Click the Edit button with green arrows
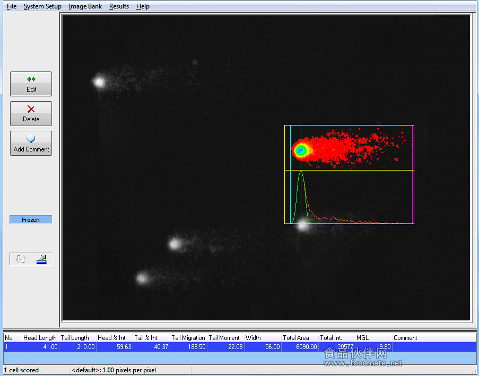Image resolution: width=479 pixels, height=376 pixels. [31, 84]
